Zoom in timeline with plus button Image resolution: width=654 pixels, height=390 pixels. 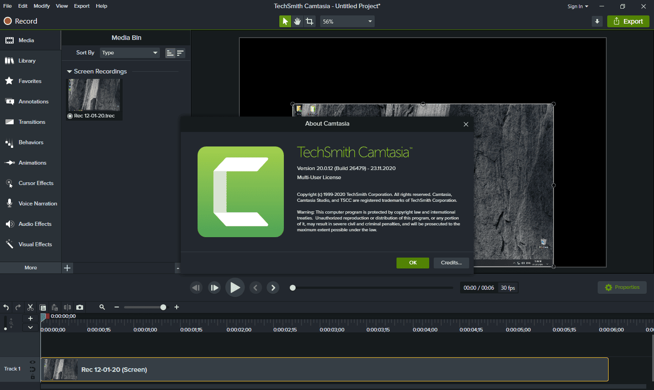point(177,307)
